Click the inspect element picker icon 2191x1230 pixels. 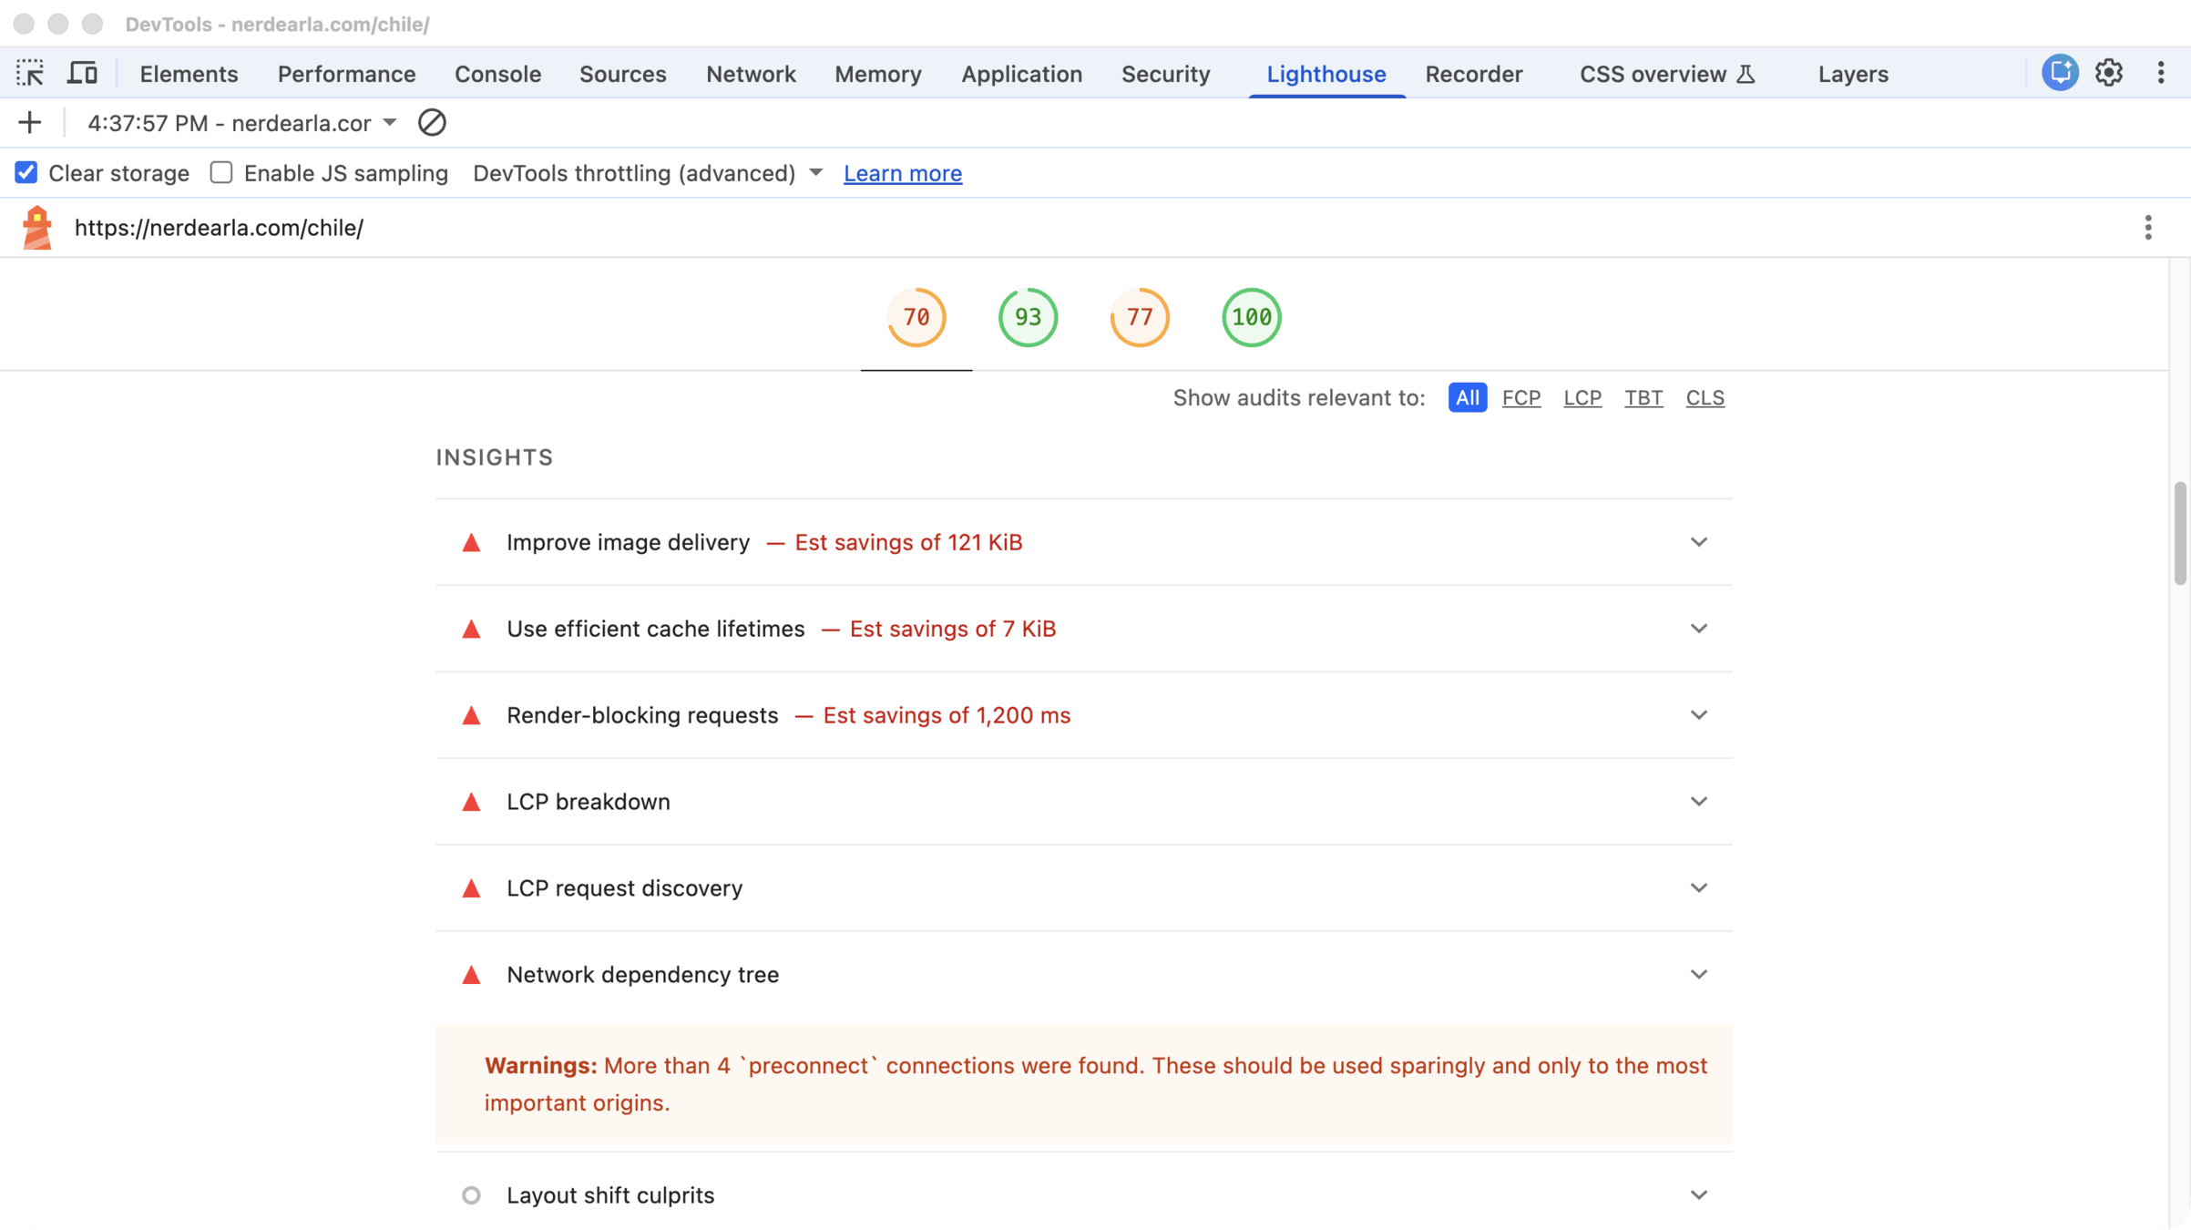[30, 73]
